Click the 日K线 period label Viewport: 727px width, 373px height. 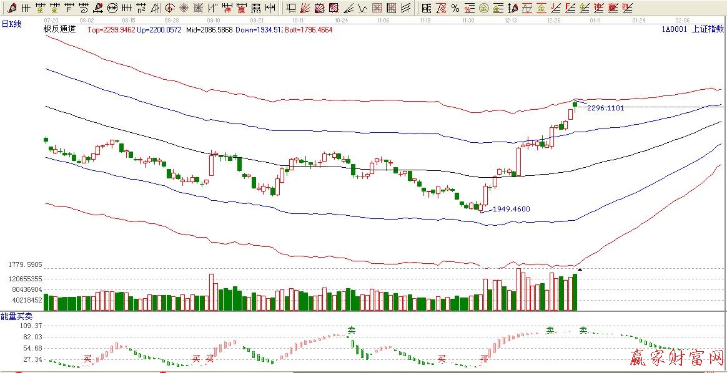(x=12, y=23)
